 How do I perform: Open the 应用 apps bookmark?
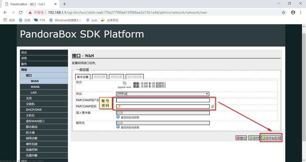(x=9, y=20)
